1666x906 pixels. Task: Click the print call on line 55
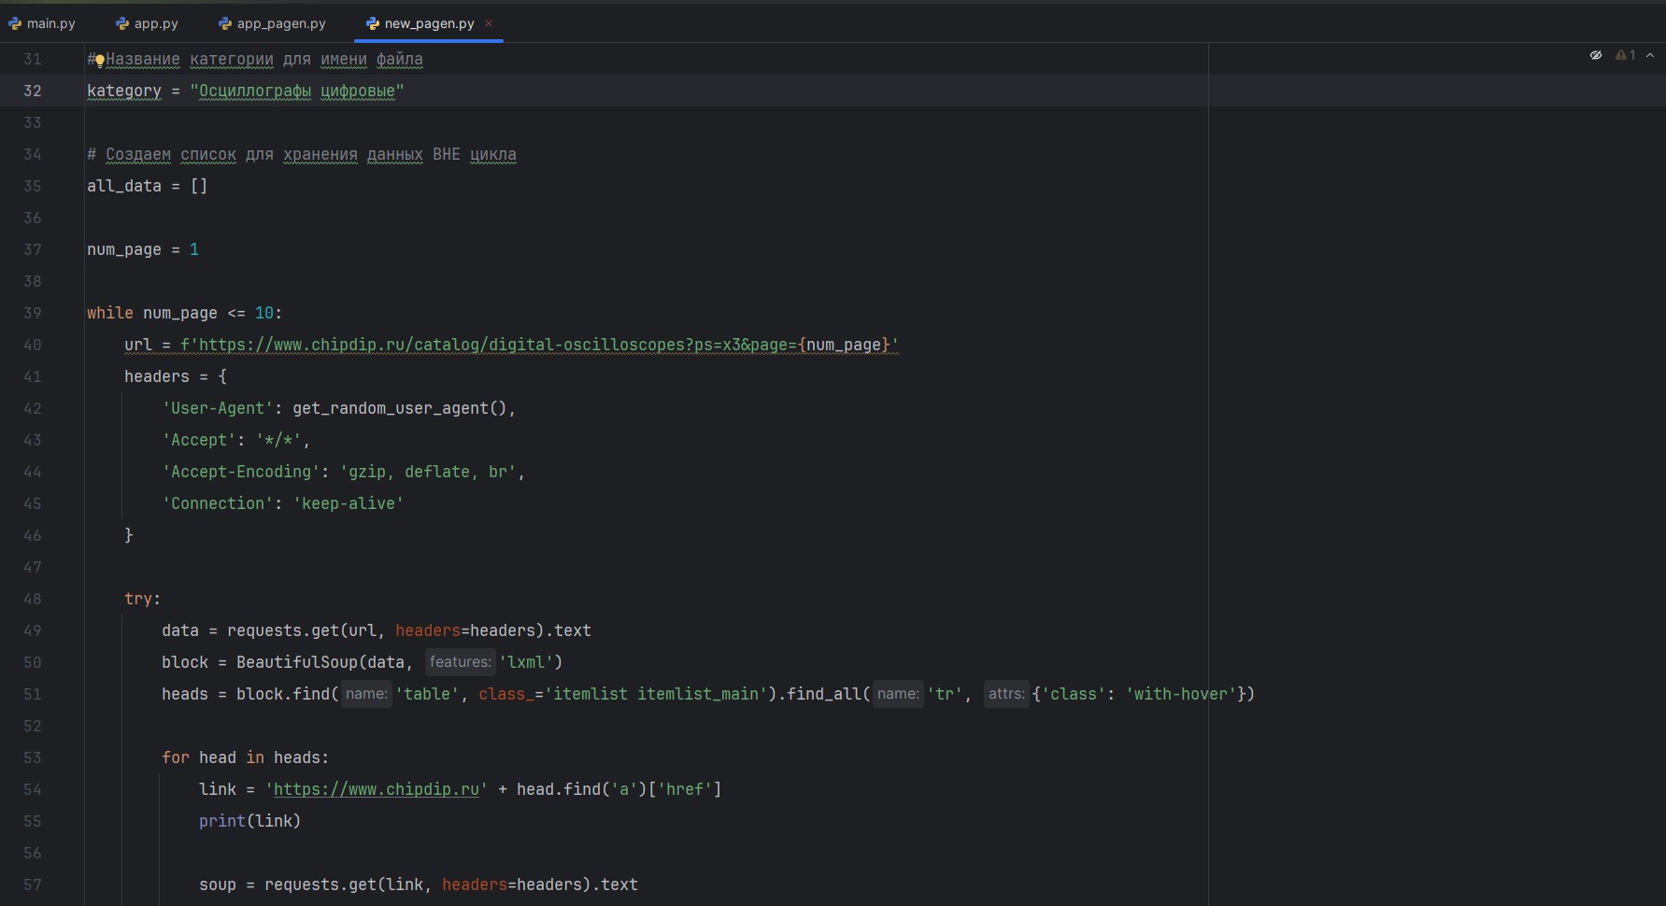point(222,821)
